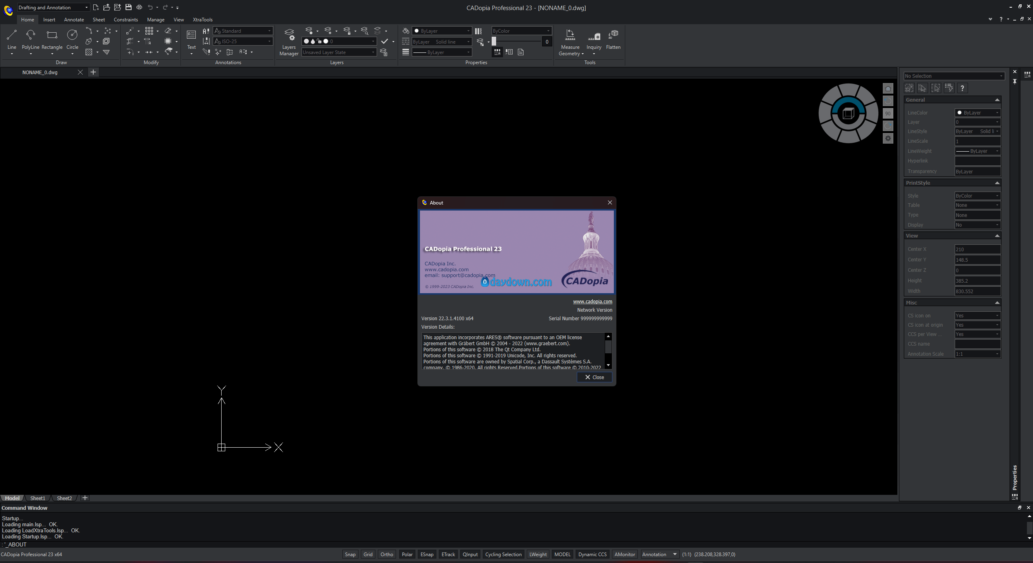Click the Home view icon beside navigation wheel
The height and width of the screenshot is (563, 1033).
coord(888,88)
